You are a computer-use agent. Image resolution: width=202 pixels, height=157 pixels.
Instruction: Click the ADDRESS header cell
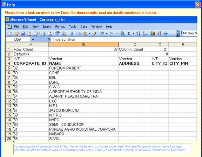(135, 64)
